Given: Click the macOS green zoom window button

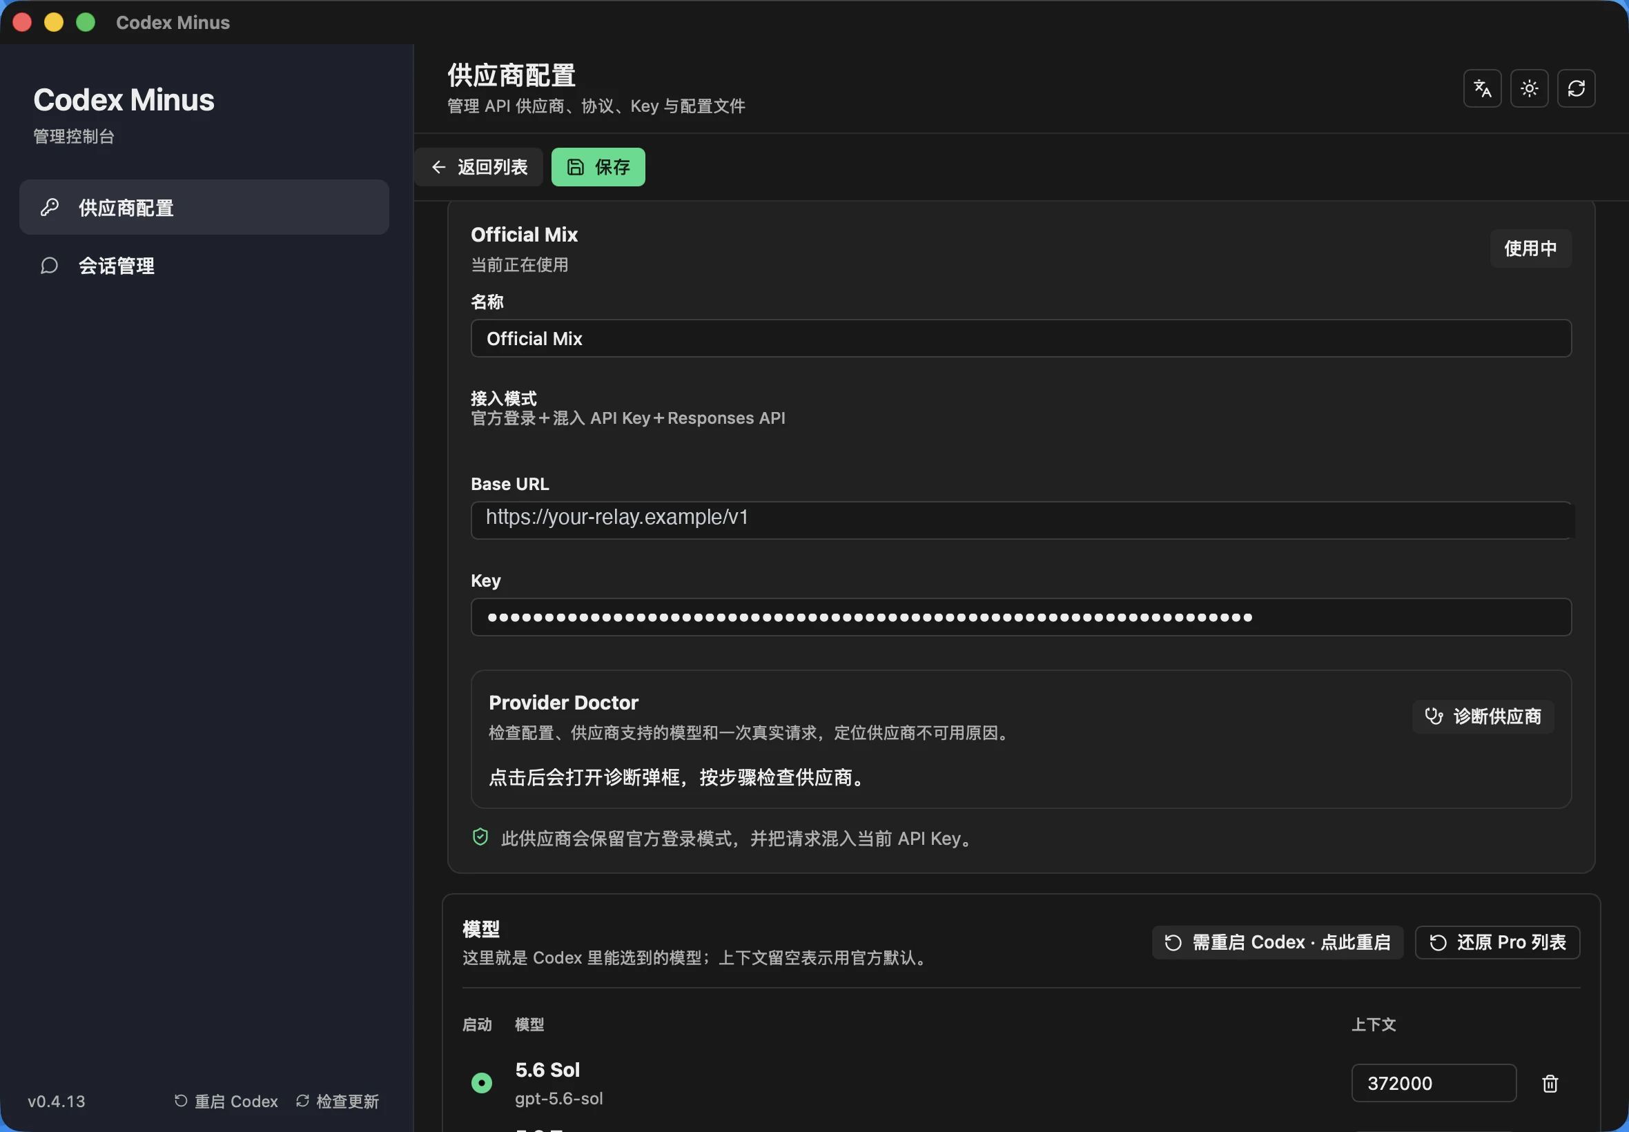Looking at the screenshot, I should 86,23.
